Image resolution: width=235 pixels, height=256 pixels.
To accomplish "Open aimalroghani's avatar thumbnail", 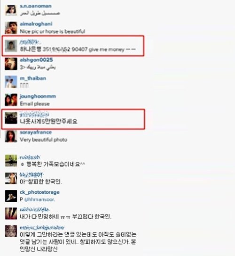I will pyautogui.click(x=11, y=28).
